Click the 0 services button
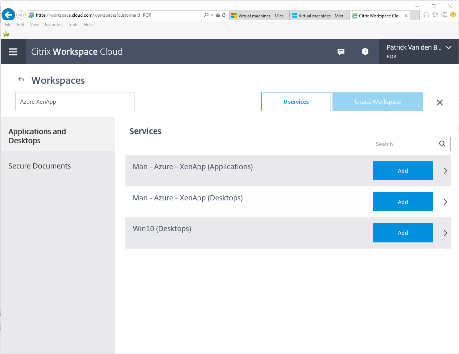The width and height of the screenshot is (459, 354). coord(296,101)
